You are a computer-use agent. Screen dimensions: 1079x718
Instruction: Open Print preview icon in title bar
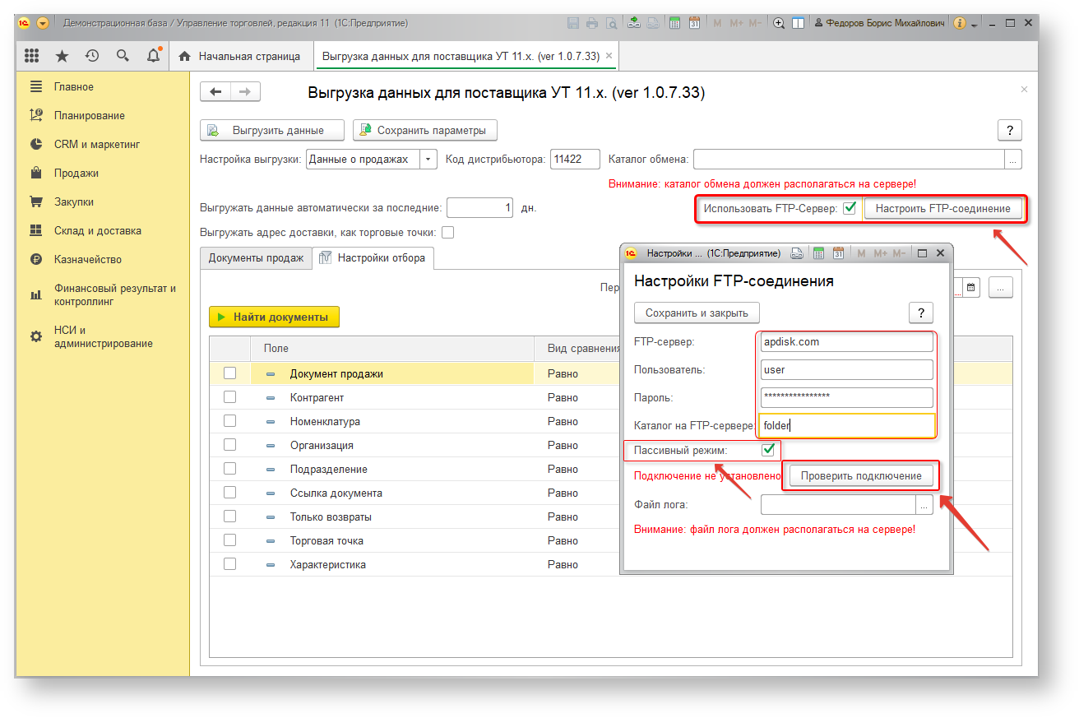610,23
